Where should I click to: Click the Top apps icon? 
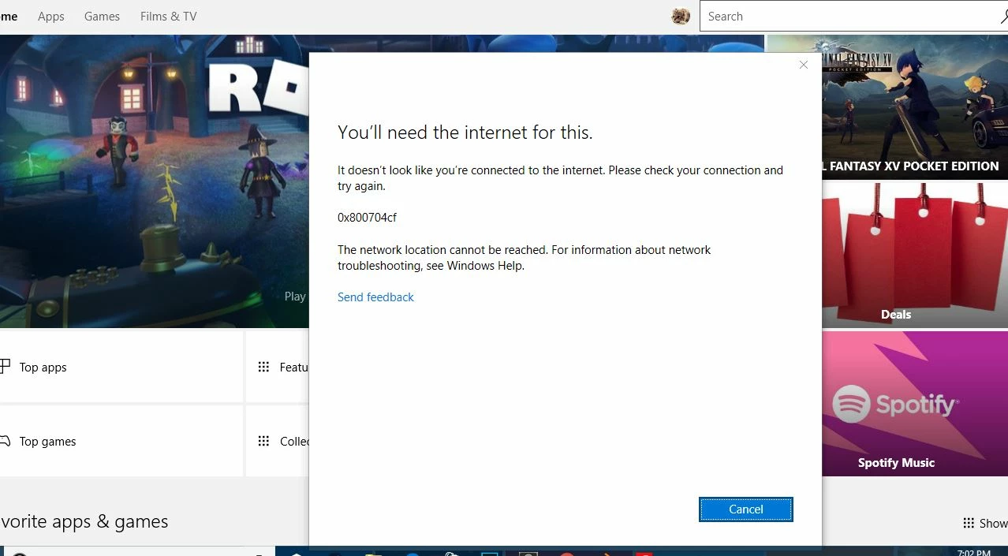coord(5,367)
